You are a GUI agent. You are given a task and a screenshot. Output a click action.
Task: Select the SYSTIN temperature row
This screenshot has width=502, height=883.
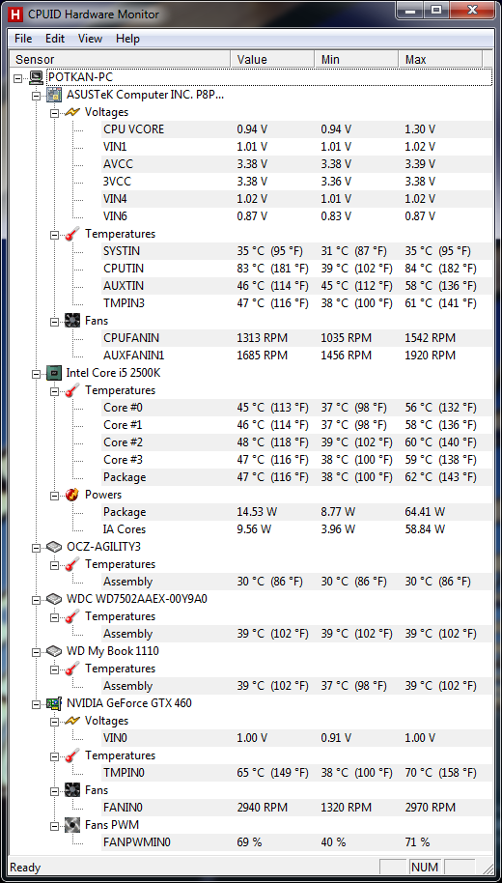click(x=295, y=250)
